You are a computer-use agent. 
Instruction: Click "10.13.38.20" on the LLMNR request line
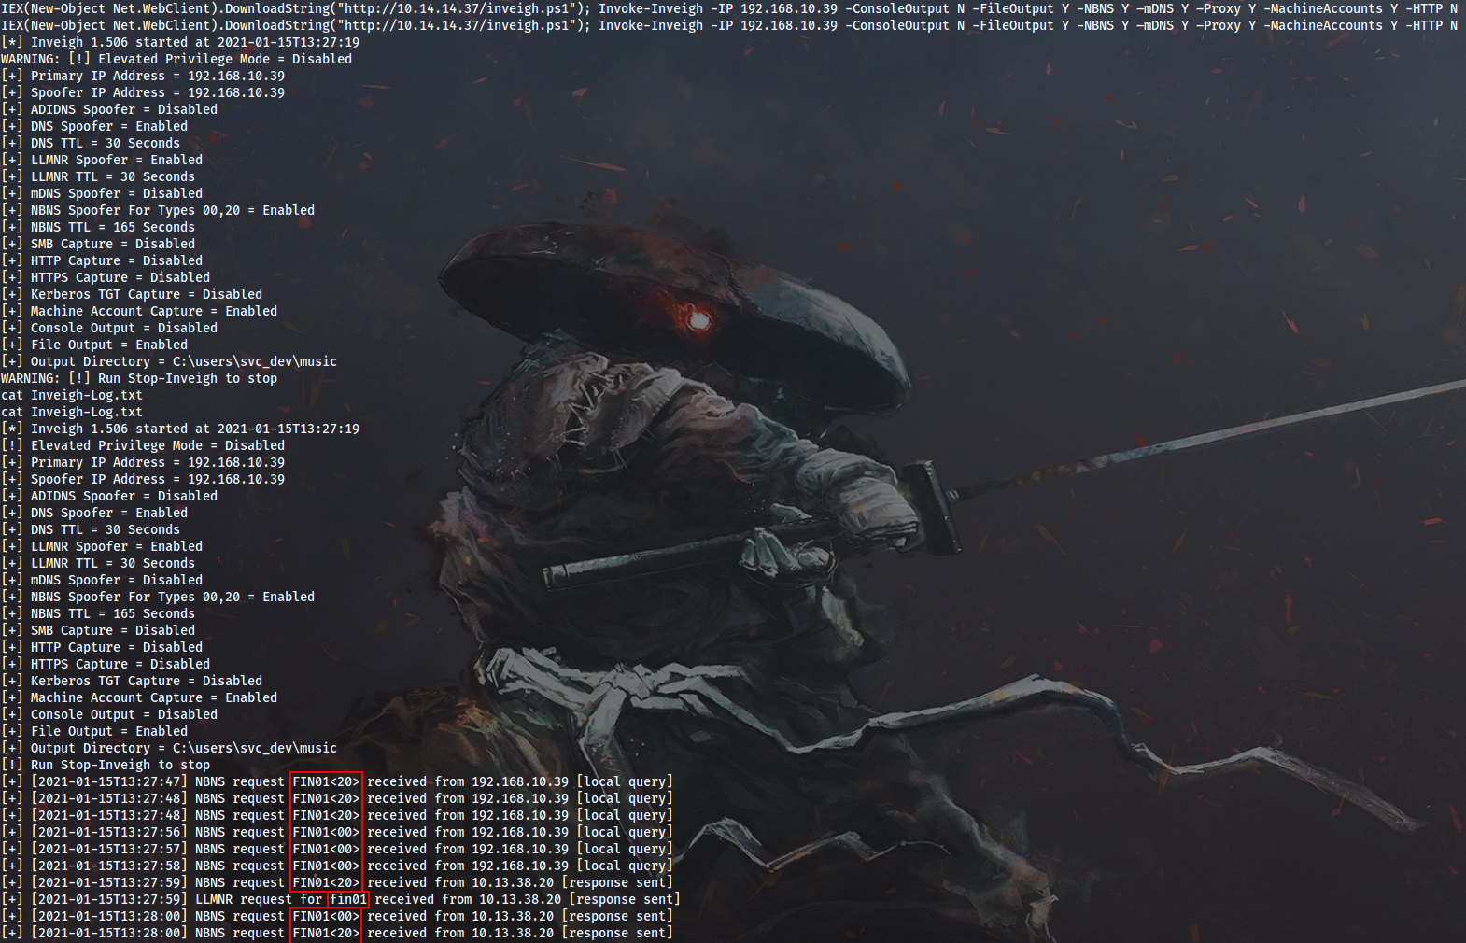[x=520, y=899]
